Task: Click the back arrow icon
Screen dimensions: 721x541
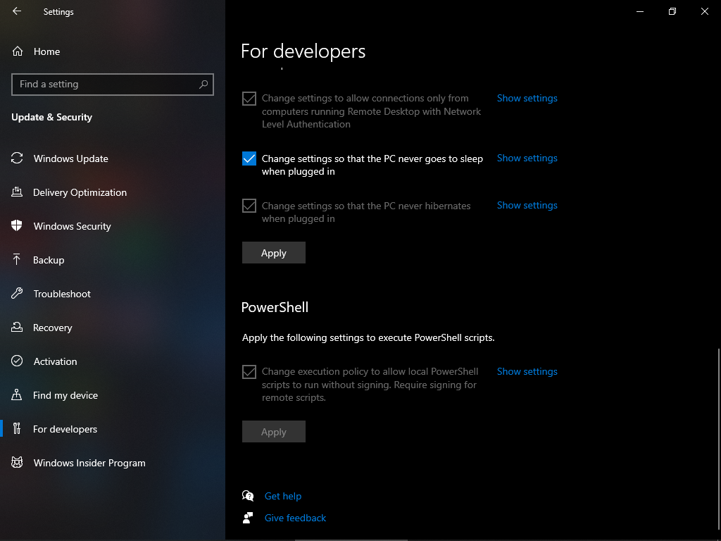Action: [x=17, y=11]
